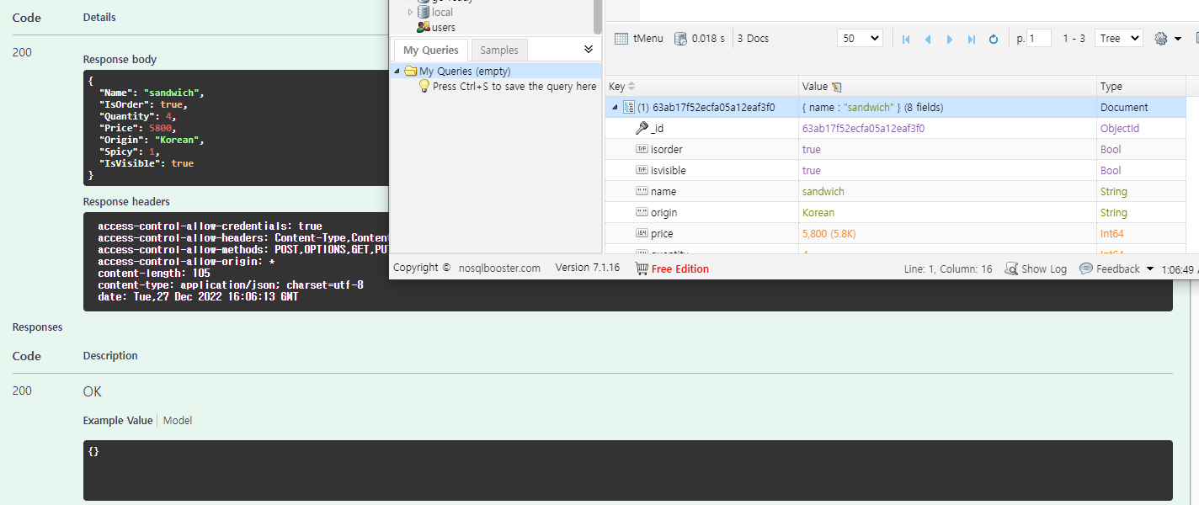
Task: Click Press Ctrl+S to save hint
Action: pos(514,86)
